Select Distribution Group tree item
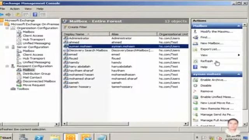Image resolution: width=249 pixels, height=140 pixels. point(37,73)
